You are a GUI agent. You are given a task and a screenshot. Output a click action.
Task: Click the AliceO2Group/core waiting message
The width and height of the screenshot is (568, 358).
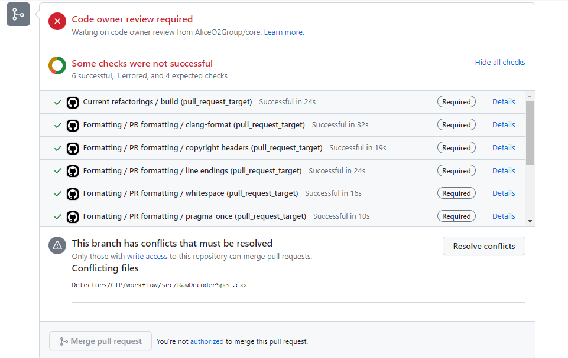167,32
